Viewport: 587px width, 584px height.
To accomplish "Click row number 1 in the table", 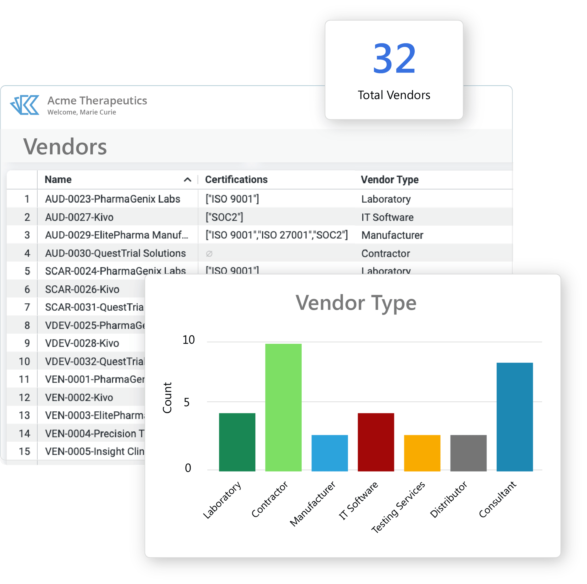I will [27, 199].
